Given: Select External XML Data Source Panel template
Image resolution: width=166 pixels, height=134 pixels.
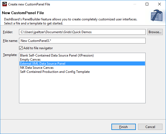Looking at the screenshot, I should (43, 64).
